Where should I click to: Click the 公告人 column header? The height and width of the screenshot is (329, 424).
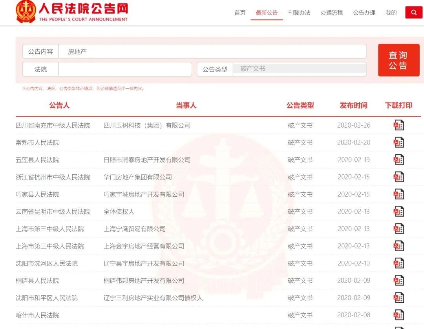[59, 106]
